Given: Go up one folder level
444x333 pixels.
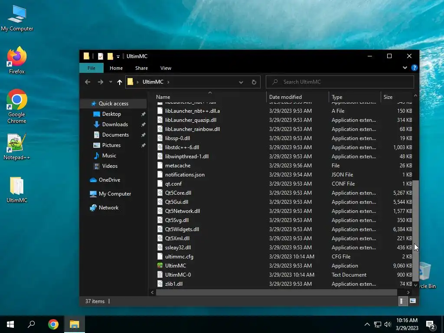Looking at the screenshot, I should (x=120, y=82).
